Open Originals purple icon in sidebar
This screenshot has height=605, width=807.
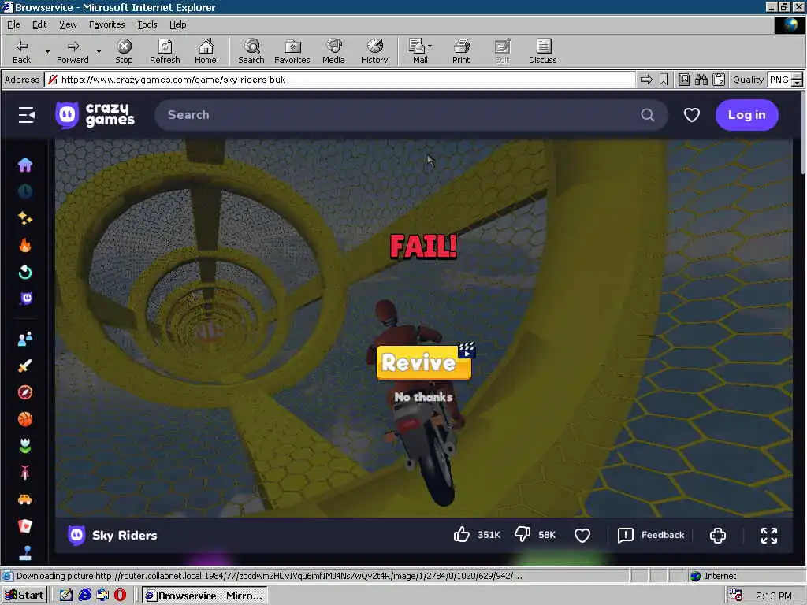pos(26,299)
